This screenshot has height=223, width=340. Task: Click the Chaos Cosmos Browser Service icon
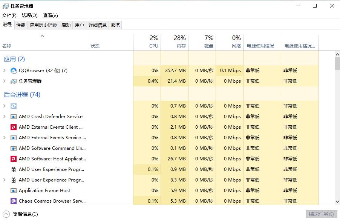14,201
